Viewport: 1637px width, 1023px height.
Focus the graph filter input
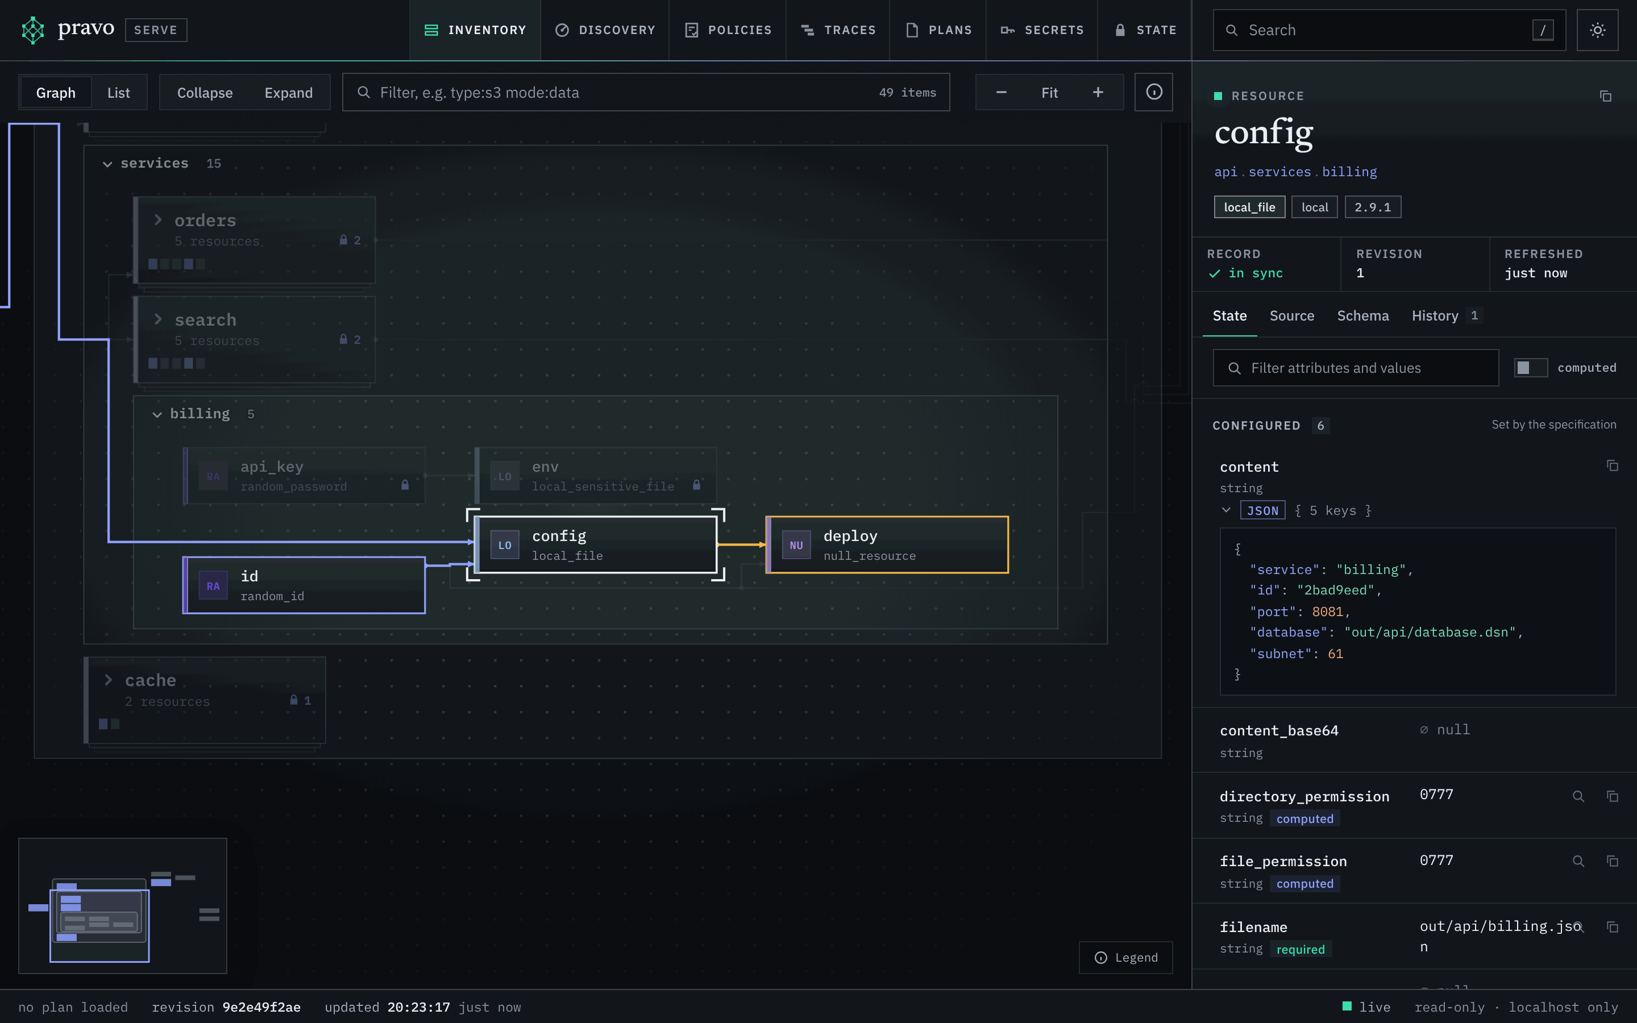(645, 92)
